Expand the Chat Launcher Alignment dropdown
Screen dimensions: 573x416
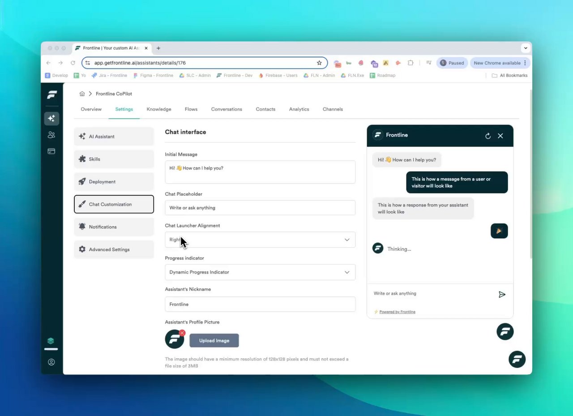click(x=260, y=240)
